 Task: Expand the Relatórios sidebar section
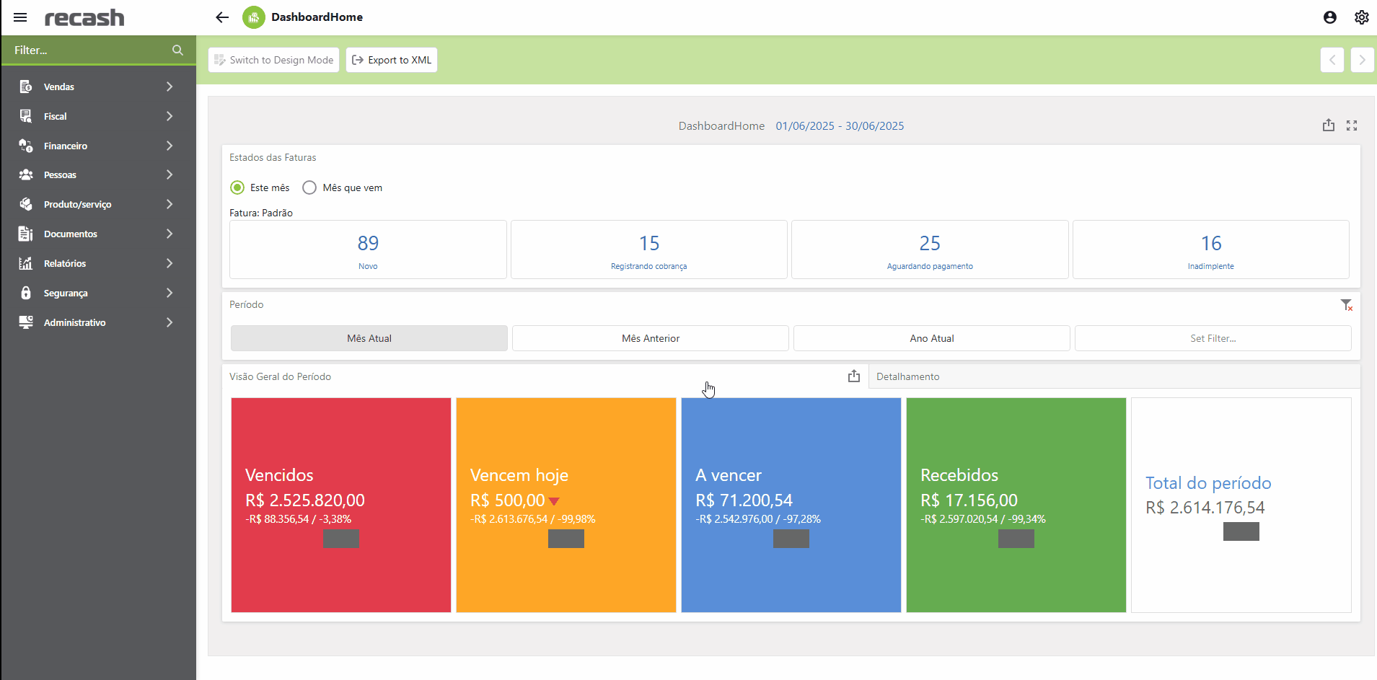pyautogui.click(x=97, y=263)
